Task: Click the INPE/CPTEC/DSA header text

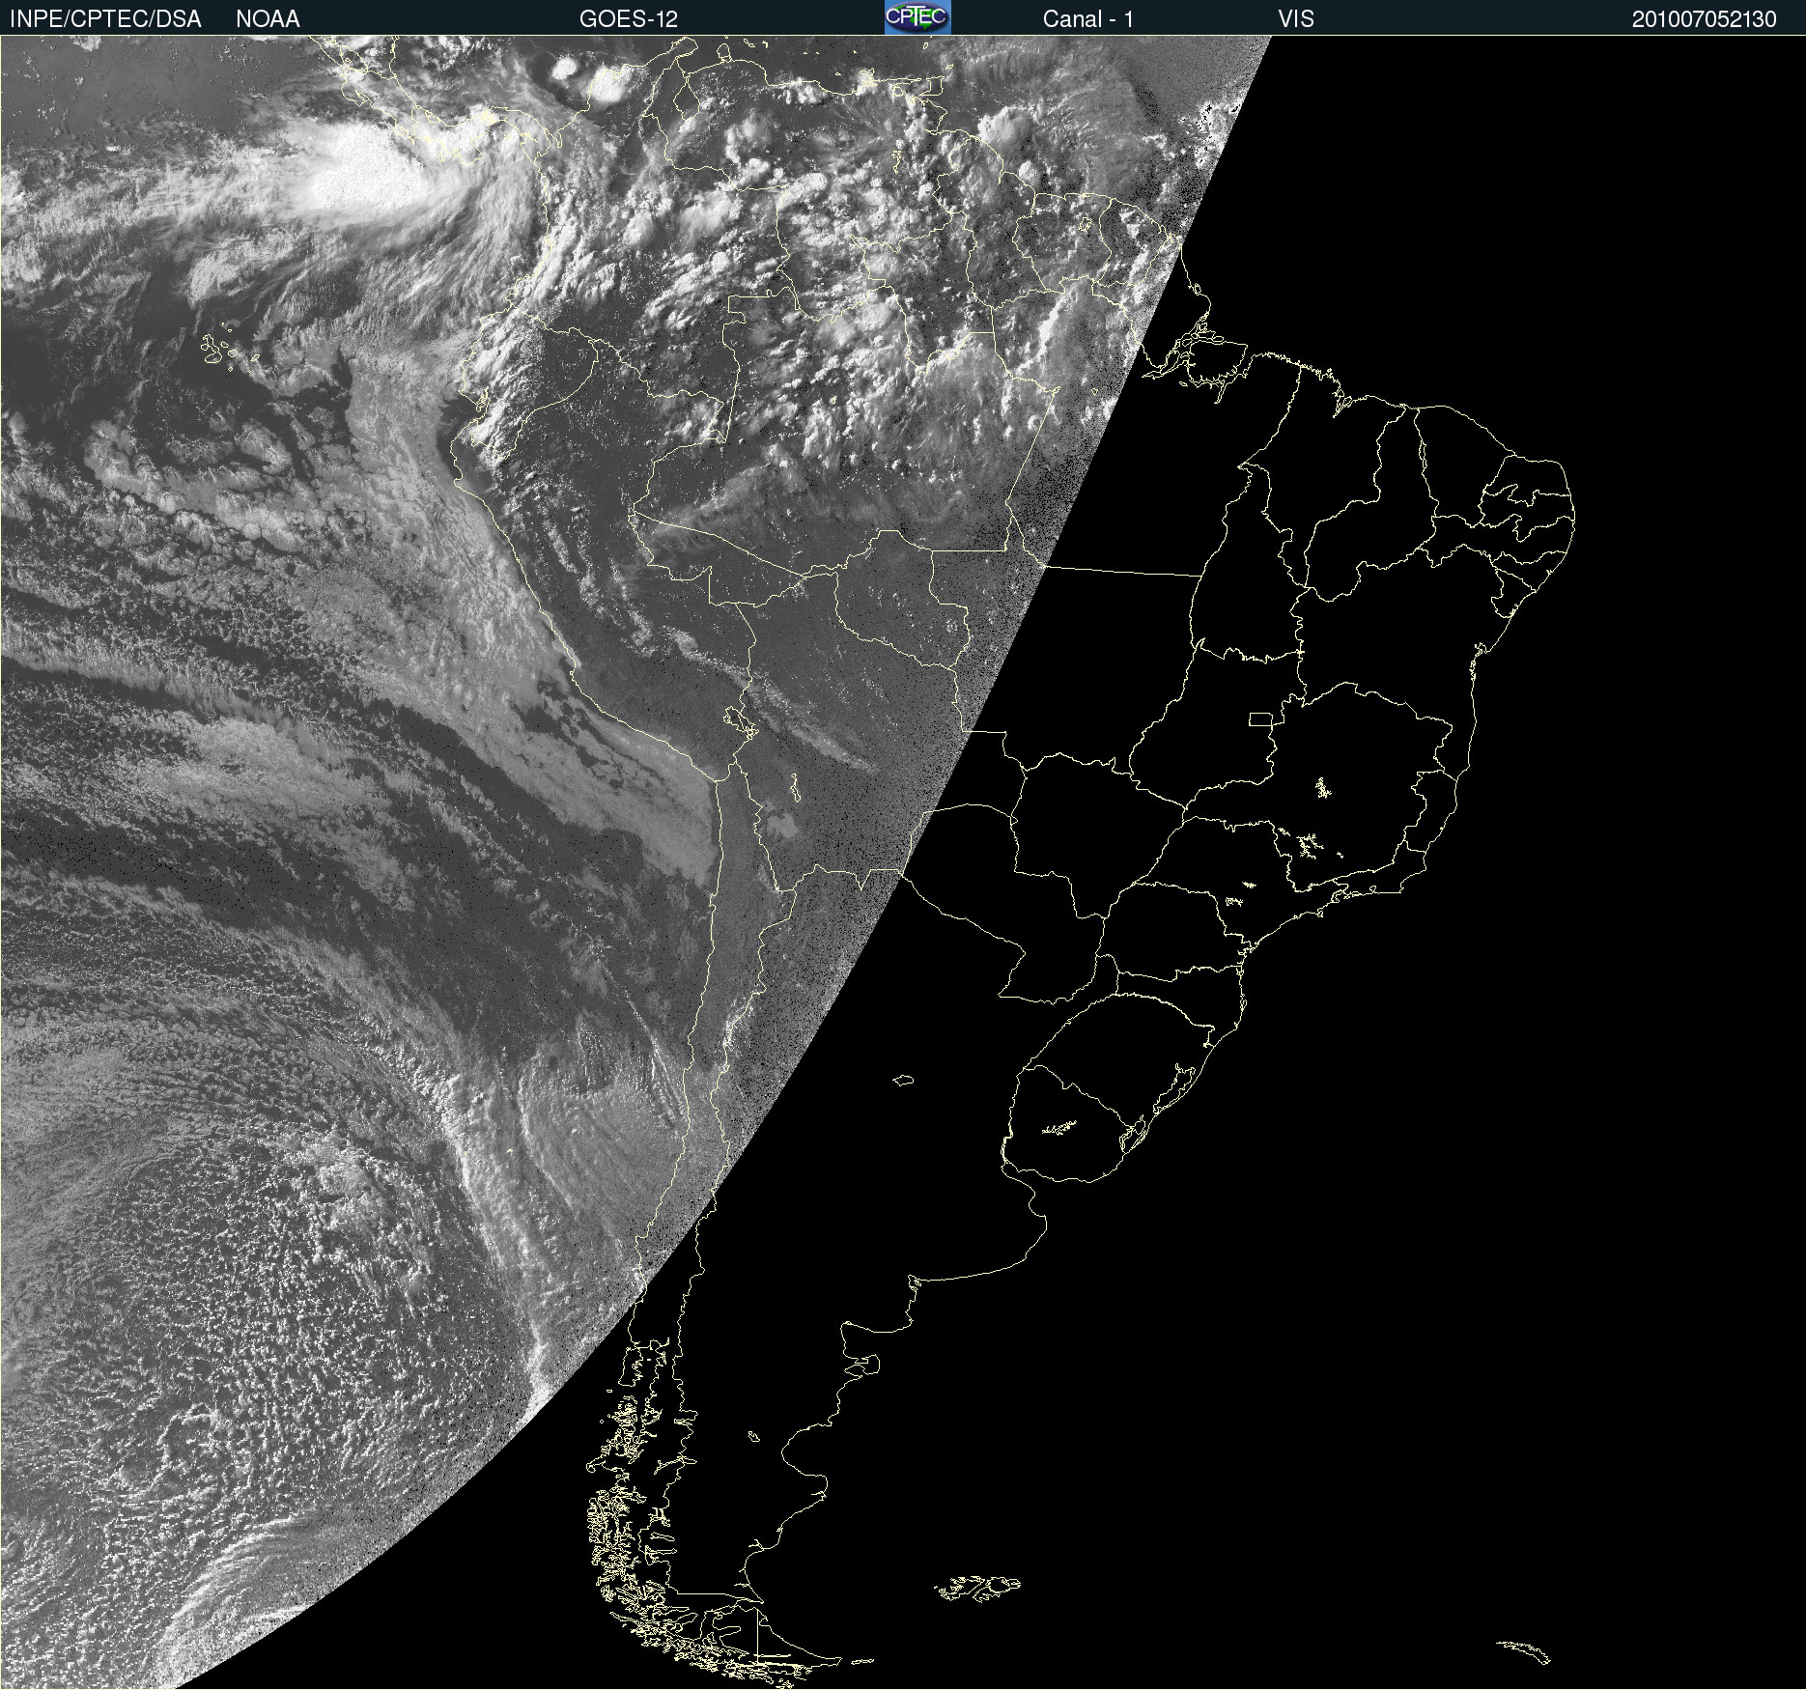Action: [x=105, y=19]
